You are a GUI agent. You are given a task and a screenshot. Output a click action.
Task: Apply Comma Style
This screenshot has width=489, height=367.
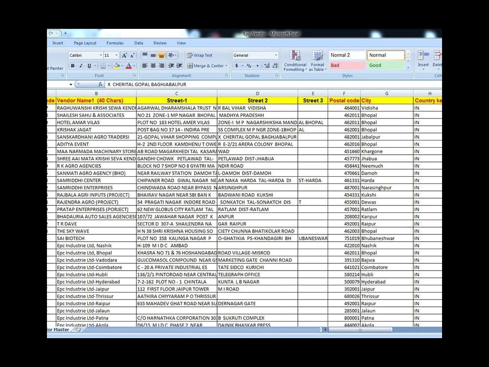click(x=257, y=66)
